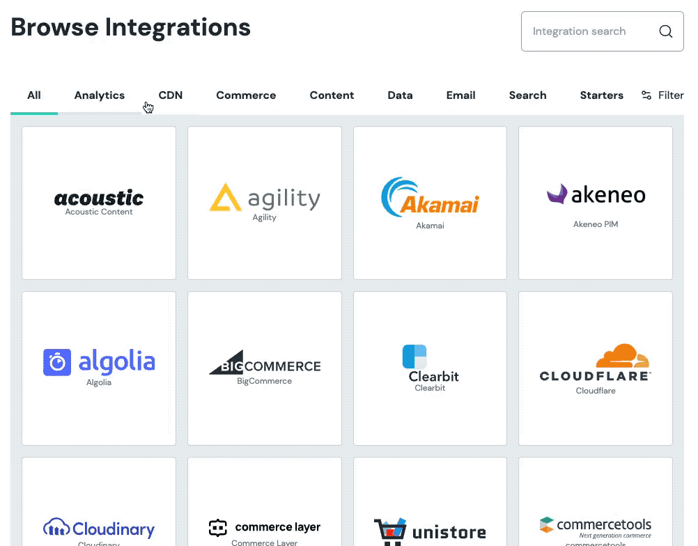Select the Akamai integration logo

tap(429, 197)
